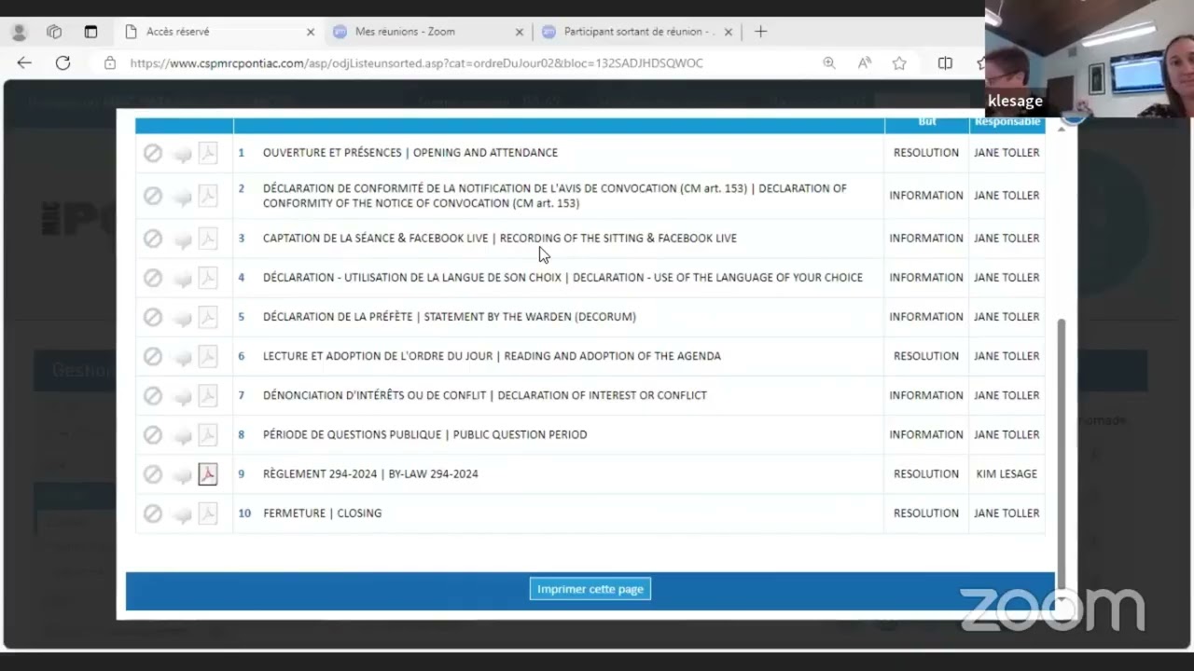Open the comment bubble for Dénonciation d'intérêts row
Viewport: 1194px width, 671px height.
pyautogui.click(x=183, y=397)
